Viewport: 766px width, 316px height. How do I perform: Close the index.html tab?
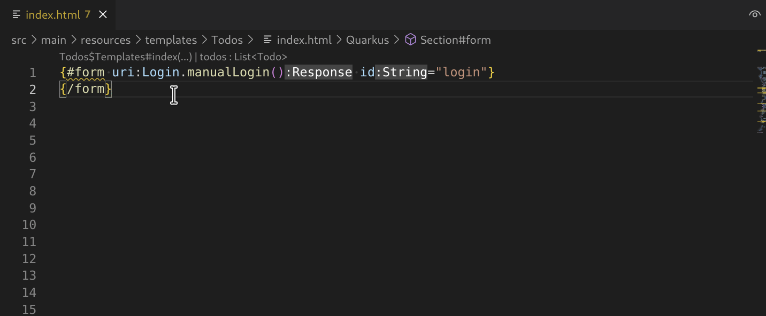coord(103,14)
